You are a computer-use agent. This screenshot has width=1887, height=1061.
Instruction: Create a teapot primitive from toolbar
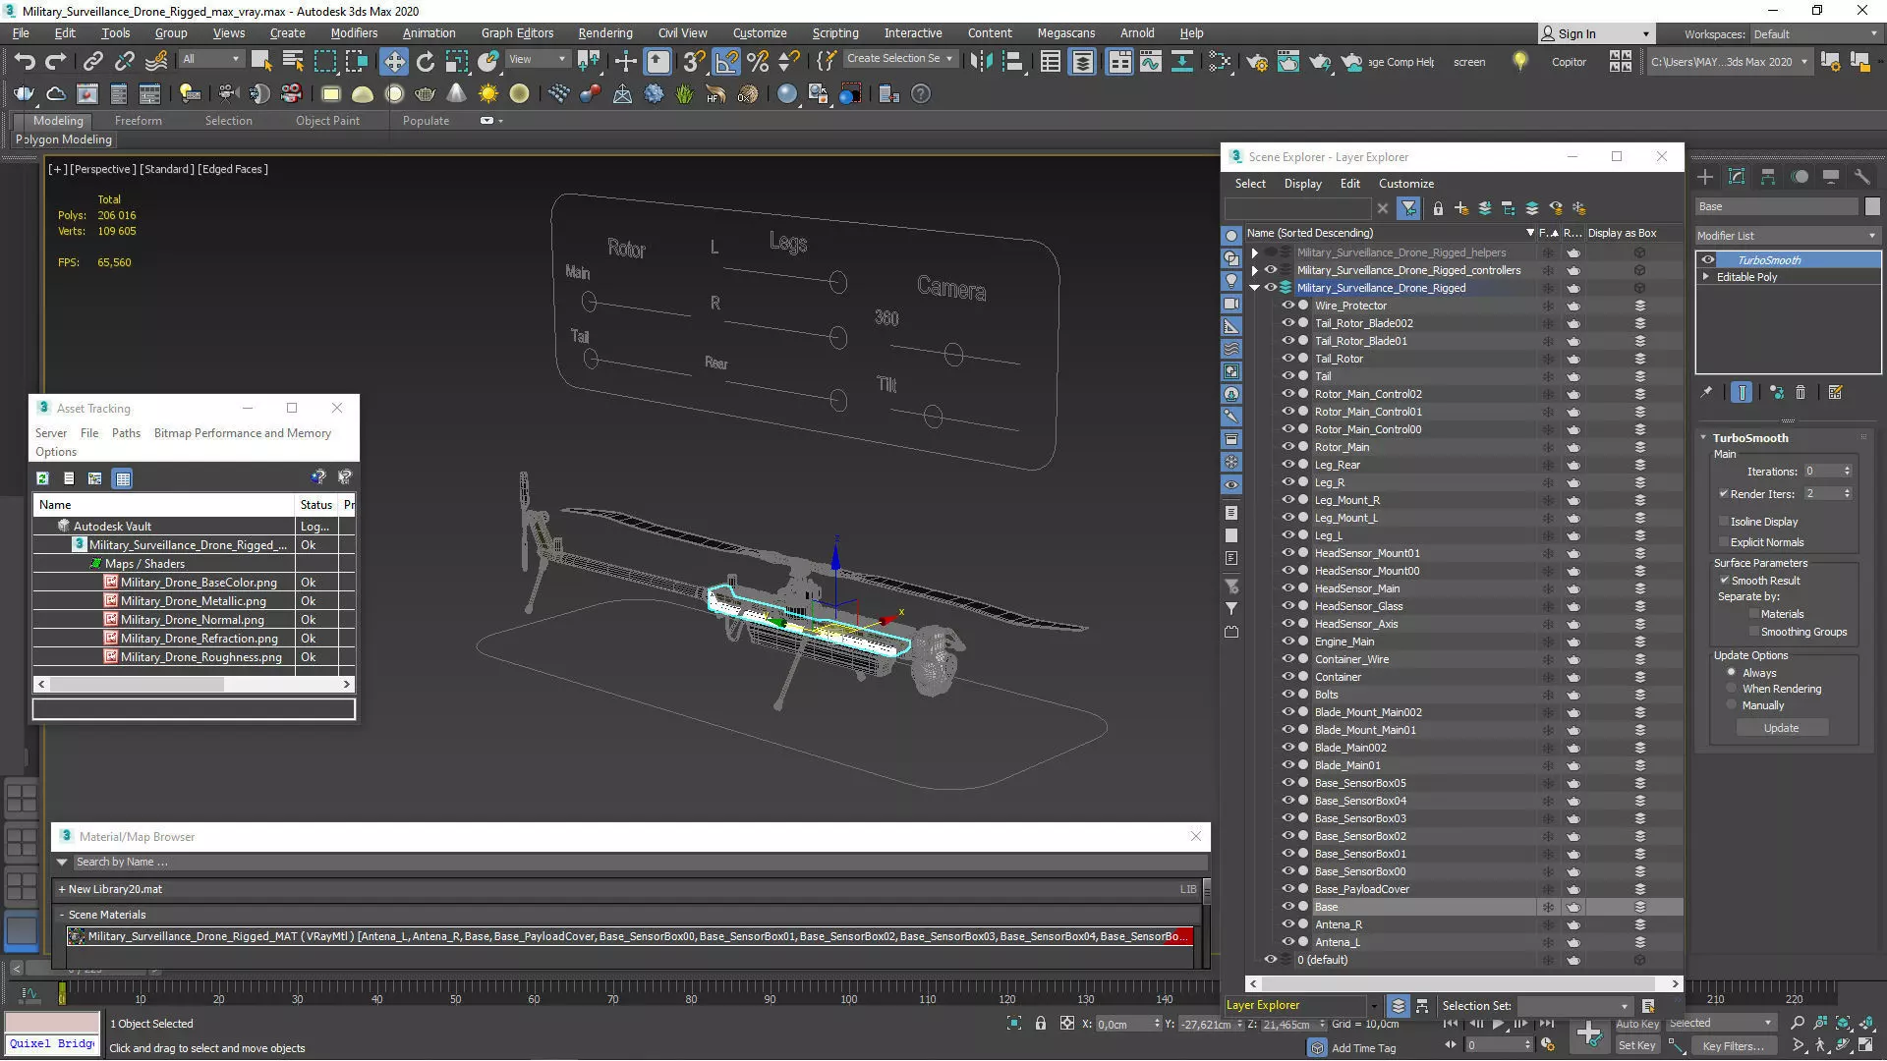tap(425, 94)
